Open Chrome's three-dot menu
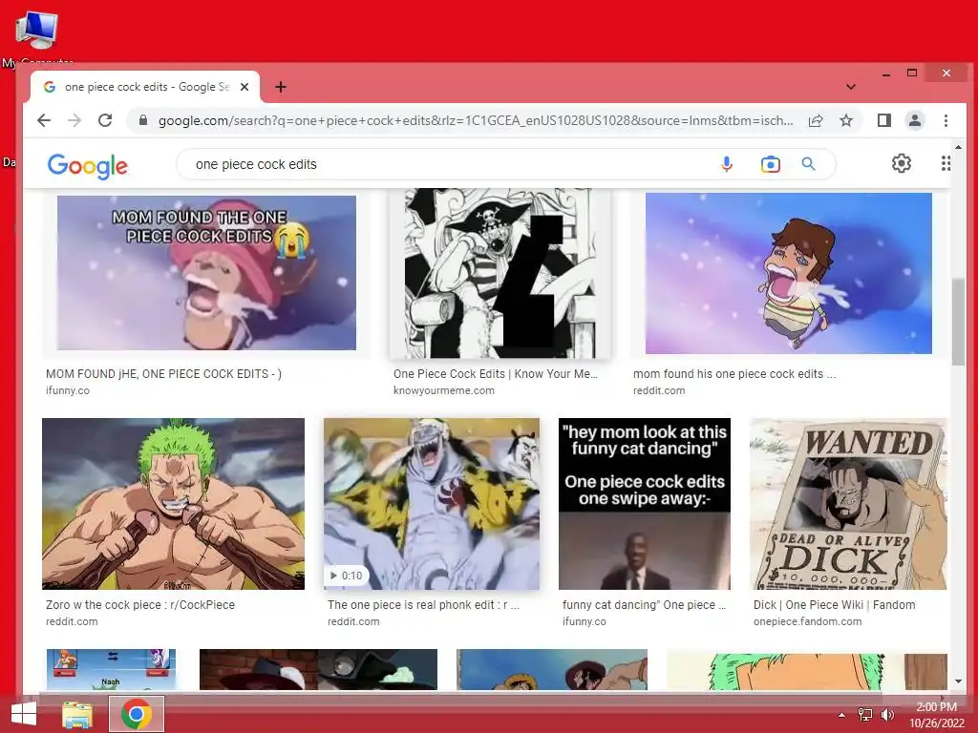The image size is (978, 733). coord(946,120)
